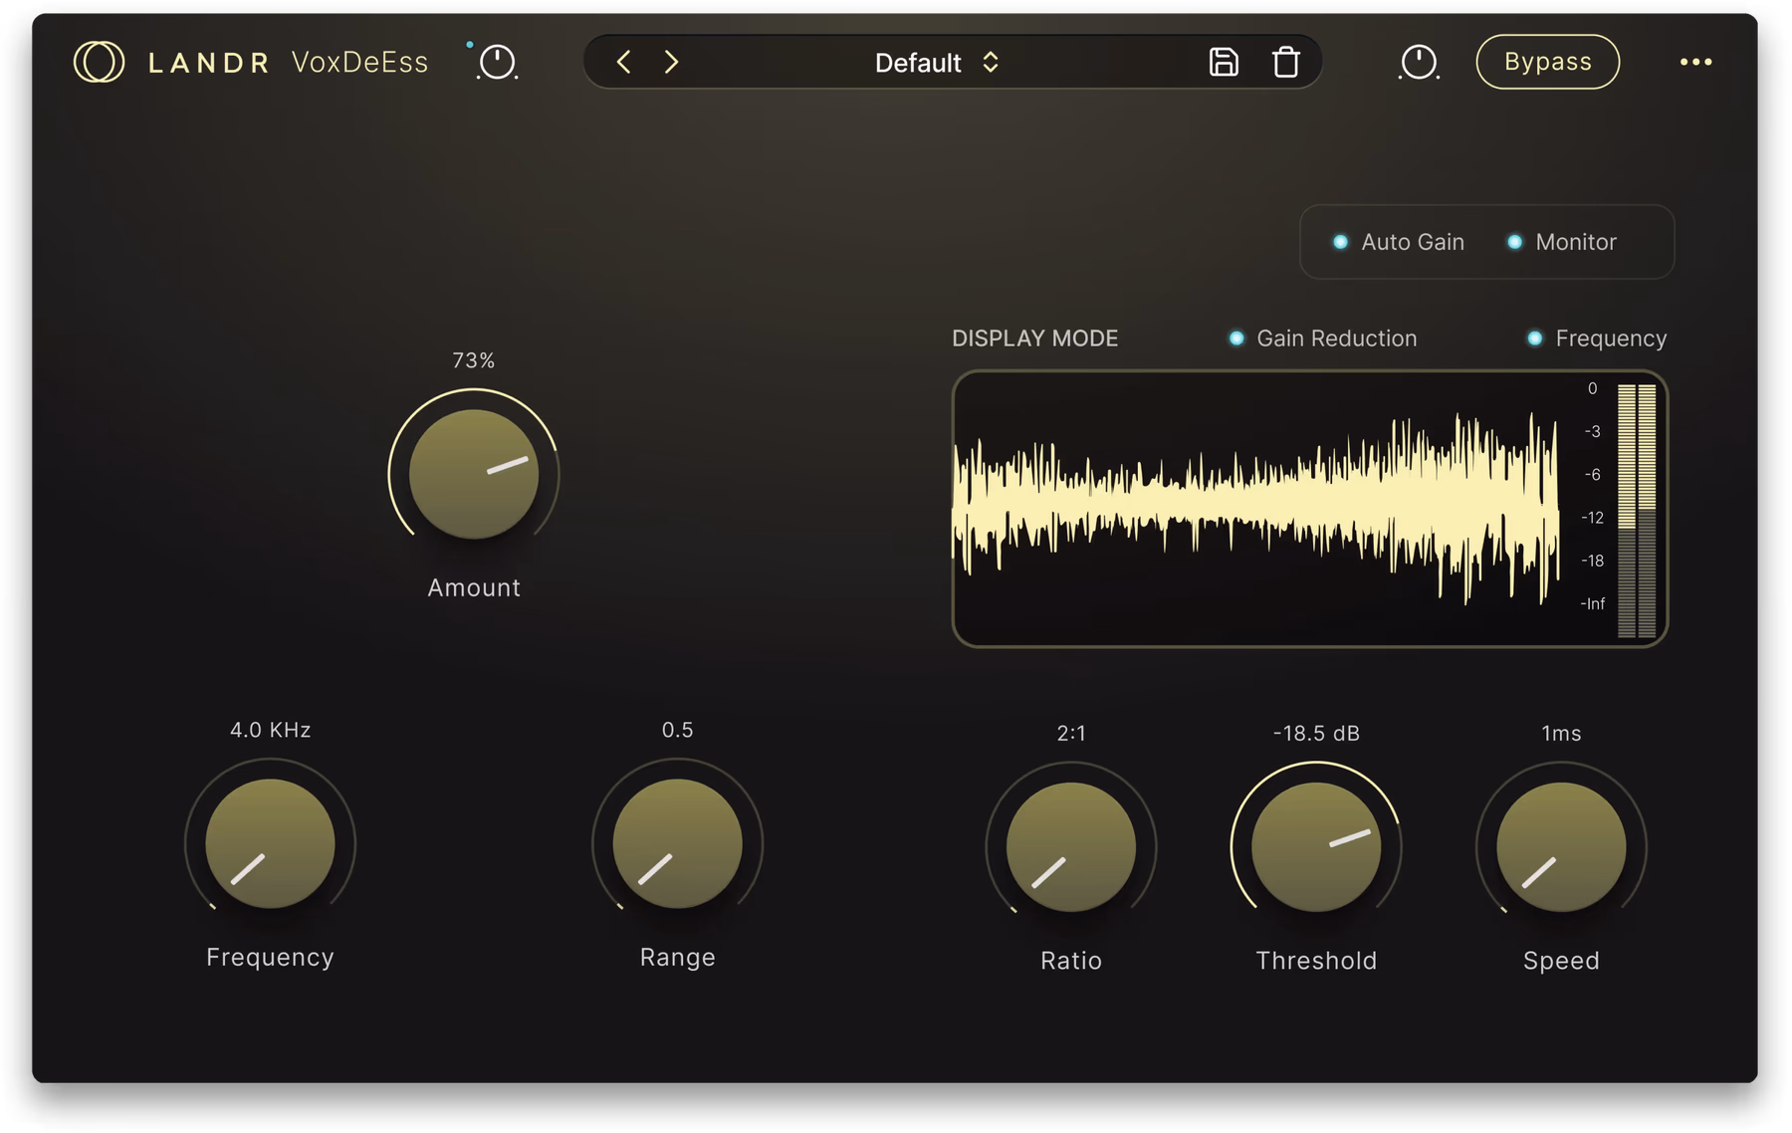Click the 73% Amount value
The height and width of the screenshot is (1133, 1792).
click(x=474, y=360)
